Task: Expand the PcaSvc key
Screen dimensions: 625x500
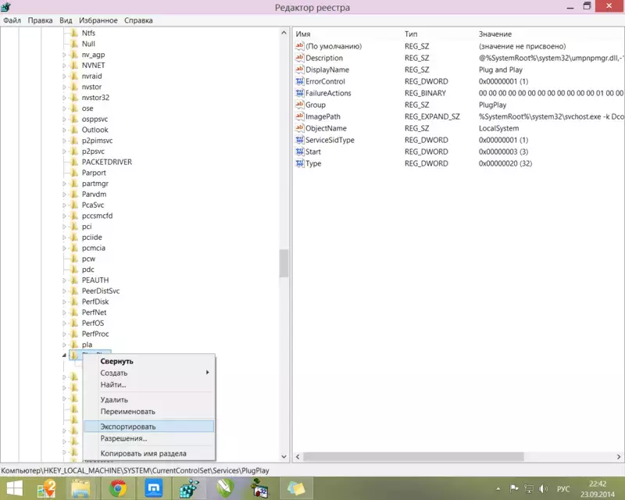Action: [64, 205]
